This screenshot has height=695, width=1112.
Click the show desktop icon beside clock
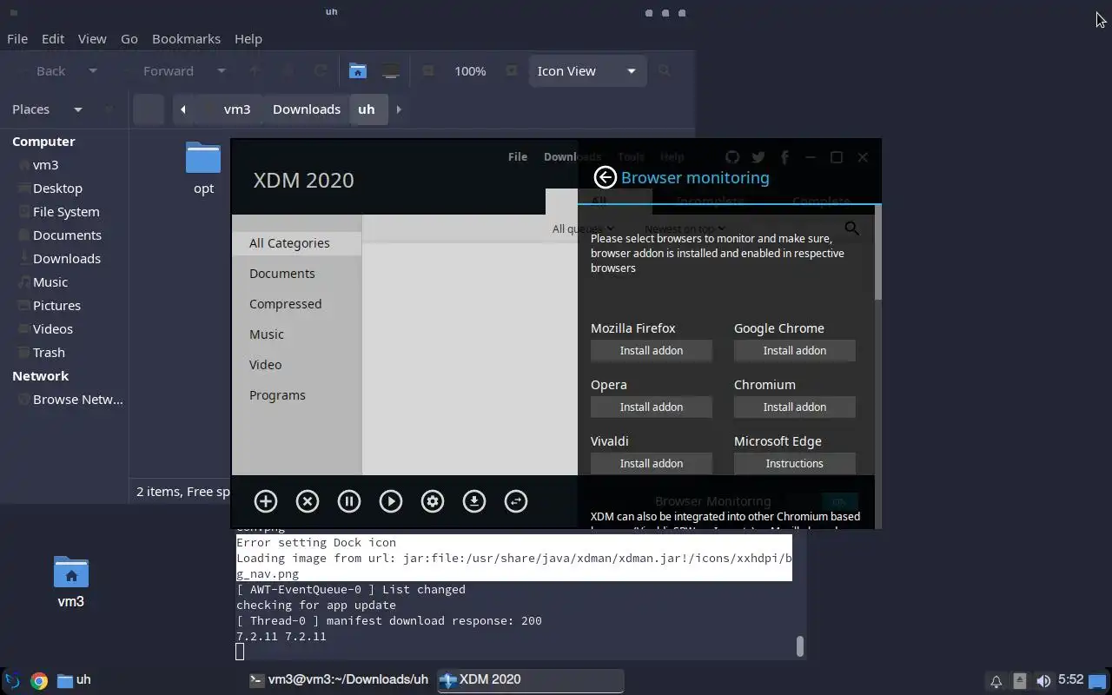click(x=1098, y=681)
